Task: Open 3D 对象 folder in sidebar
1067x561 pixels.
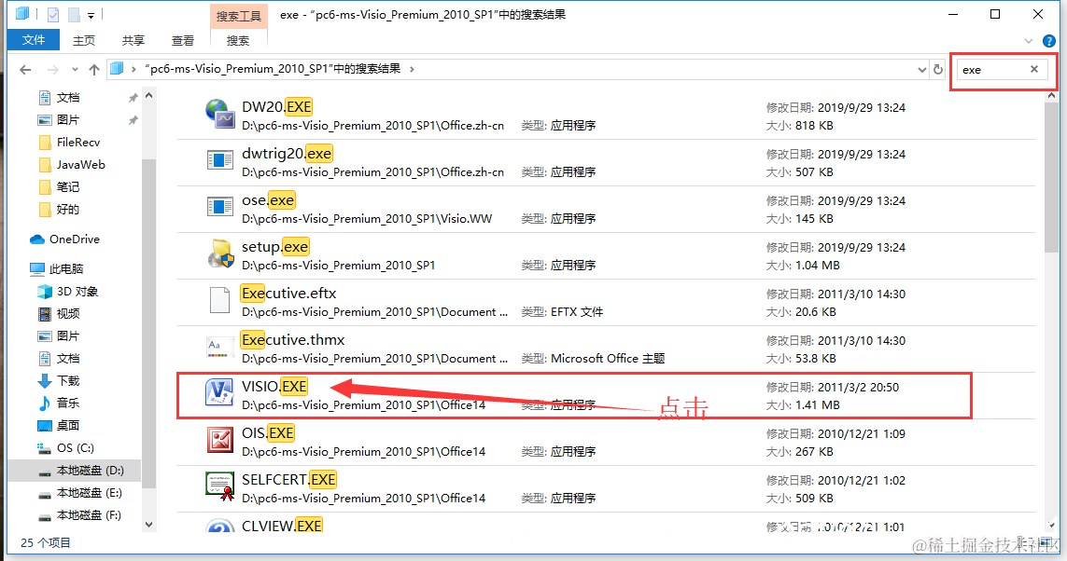Action: pyautogui.click(x=68, y=292)
